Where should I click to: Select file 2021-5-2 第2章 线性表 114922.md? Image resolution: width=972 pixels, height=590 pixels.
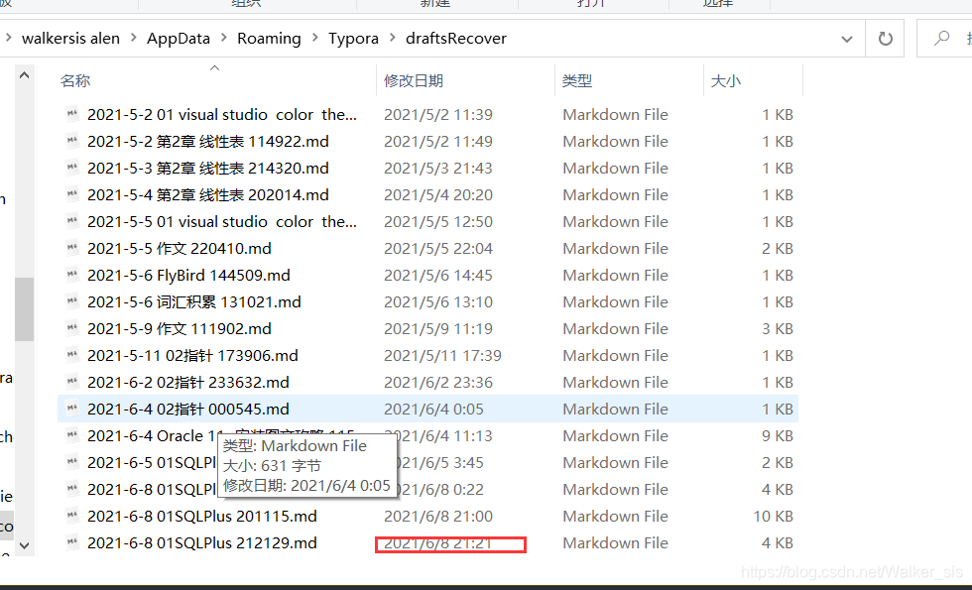click(x=207, y=141)
